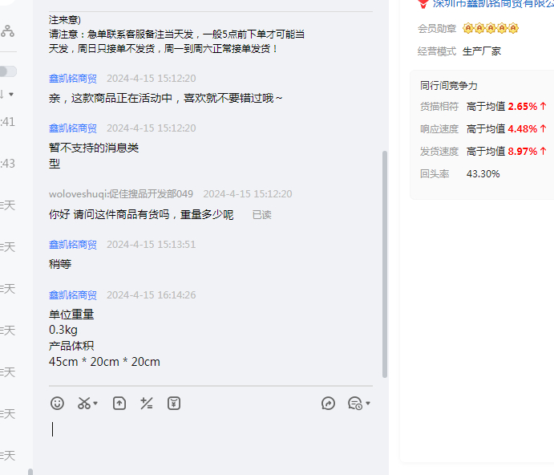Open 鑫凯铭商贸 sender link above 稍等 message

click(x=73, y=245)
